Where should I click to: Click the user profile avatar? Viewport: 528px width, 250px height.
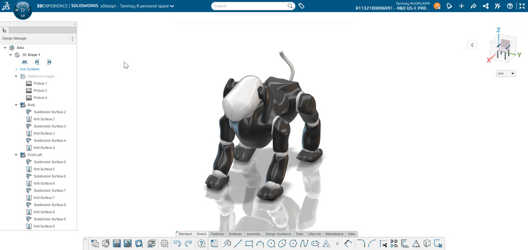[437, 5]
